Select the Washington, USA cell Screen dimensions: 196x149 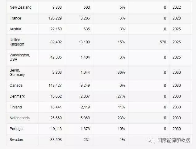19,57
